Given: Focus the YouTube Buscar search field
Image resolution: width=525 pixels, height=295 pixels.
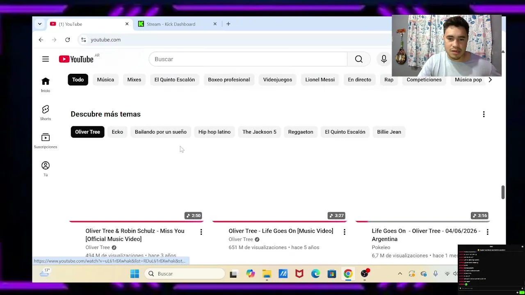Looking at the screenshot, I should pyautogui.click(x=248, y=59).
